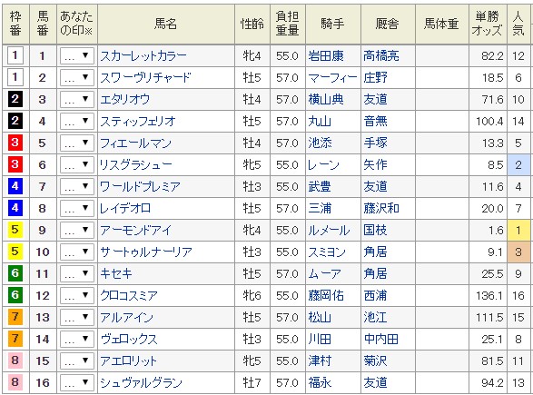Click the green frame 6 badge for horse 11

coord(15,273)
